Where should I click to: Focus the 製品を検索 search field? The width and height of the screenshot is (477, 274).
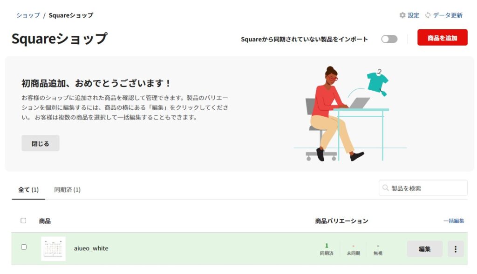[x=423, y=188]
